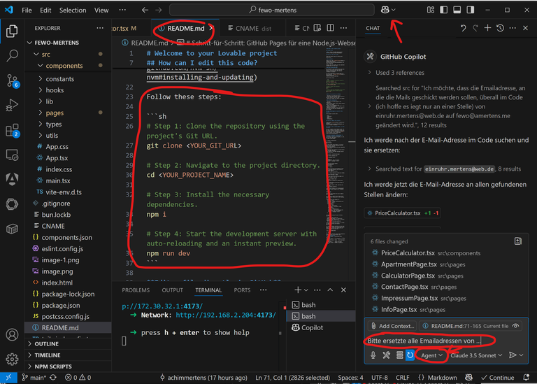Open Extensions view with badge 2

coord(12,131)
